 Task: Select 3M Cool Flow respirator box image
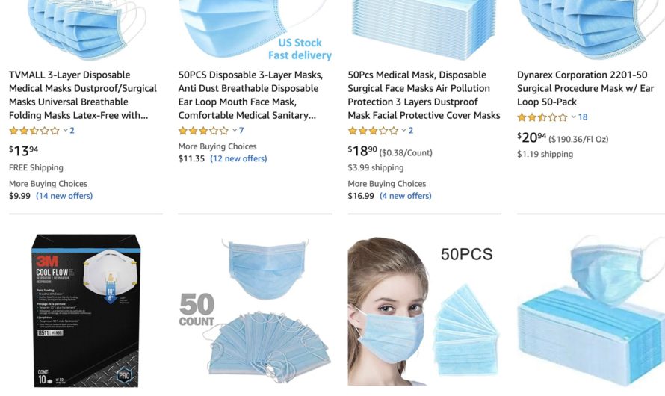click(x=86, y=310)
